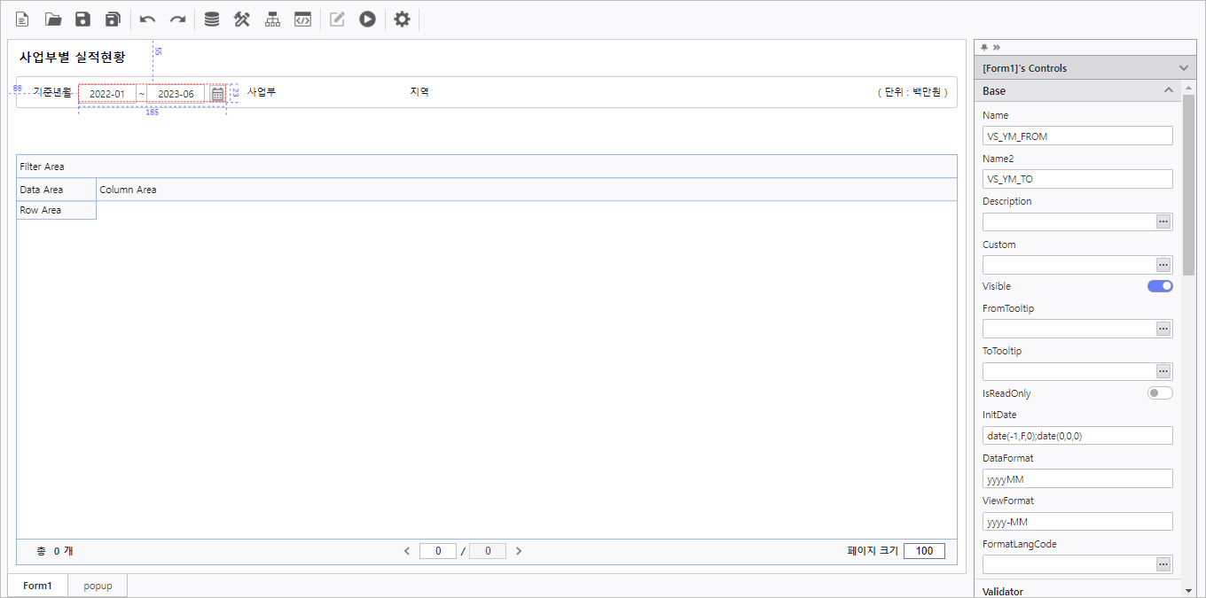Go to next page in grid pager

point(519,551)
